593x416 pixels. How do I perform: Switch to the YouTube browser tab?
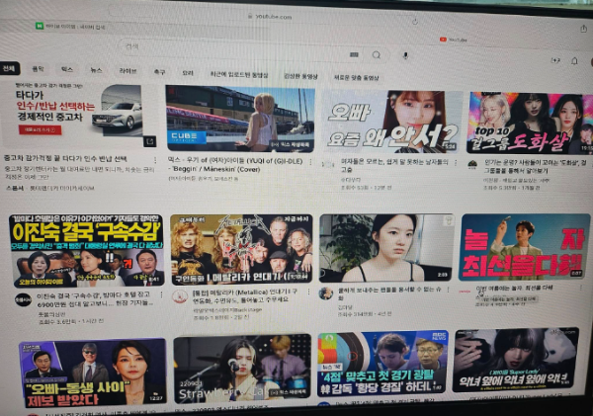(x=453, y=40)
